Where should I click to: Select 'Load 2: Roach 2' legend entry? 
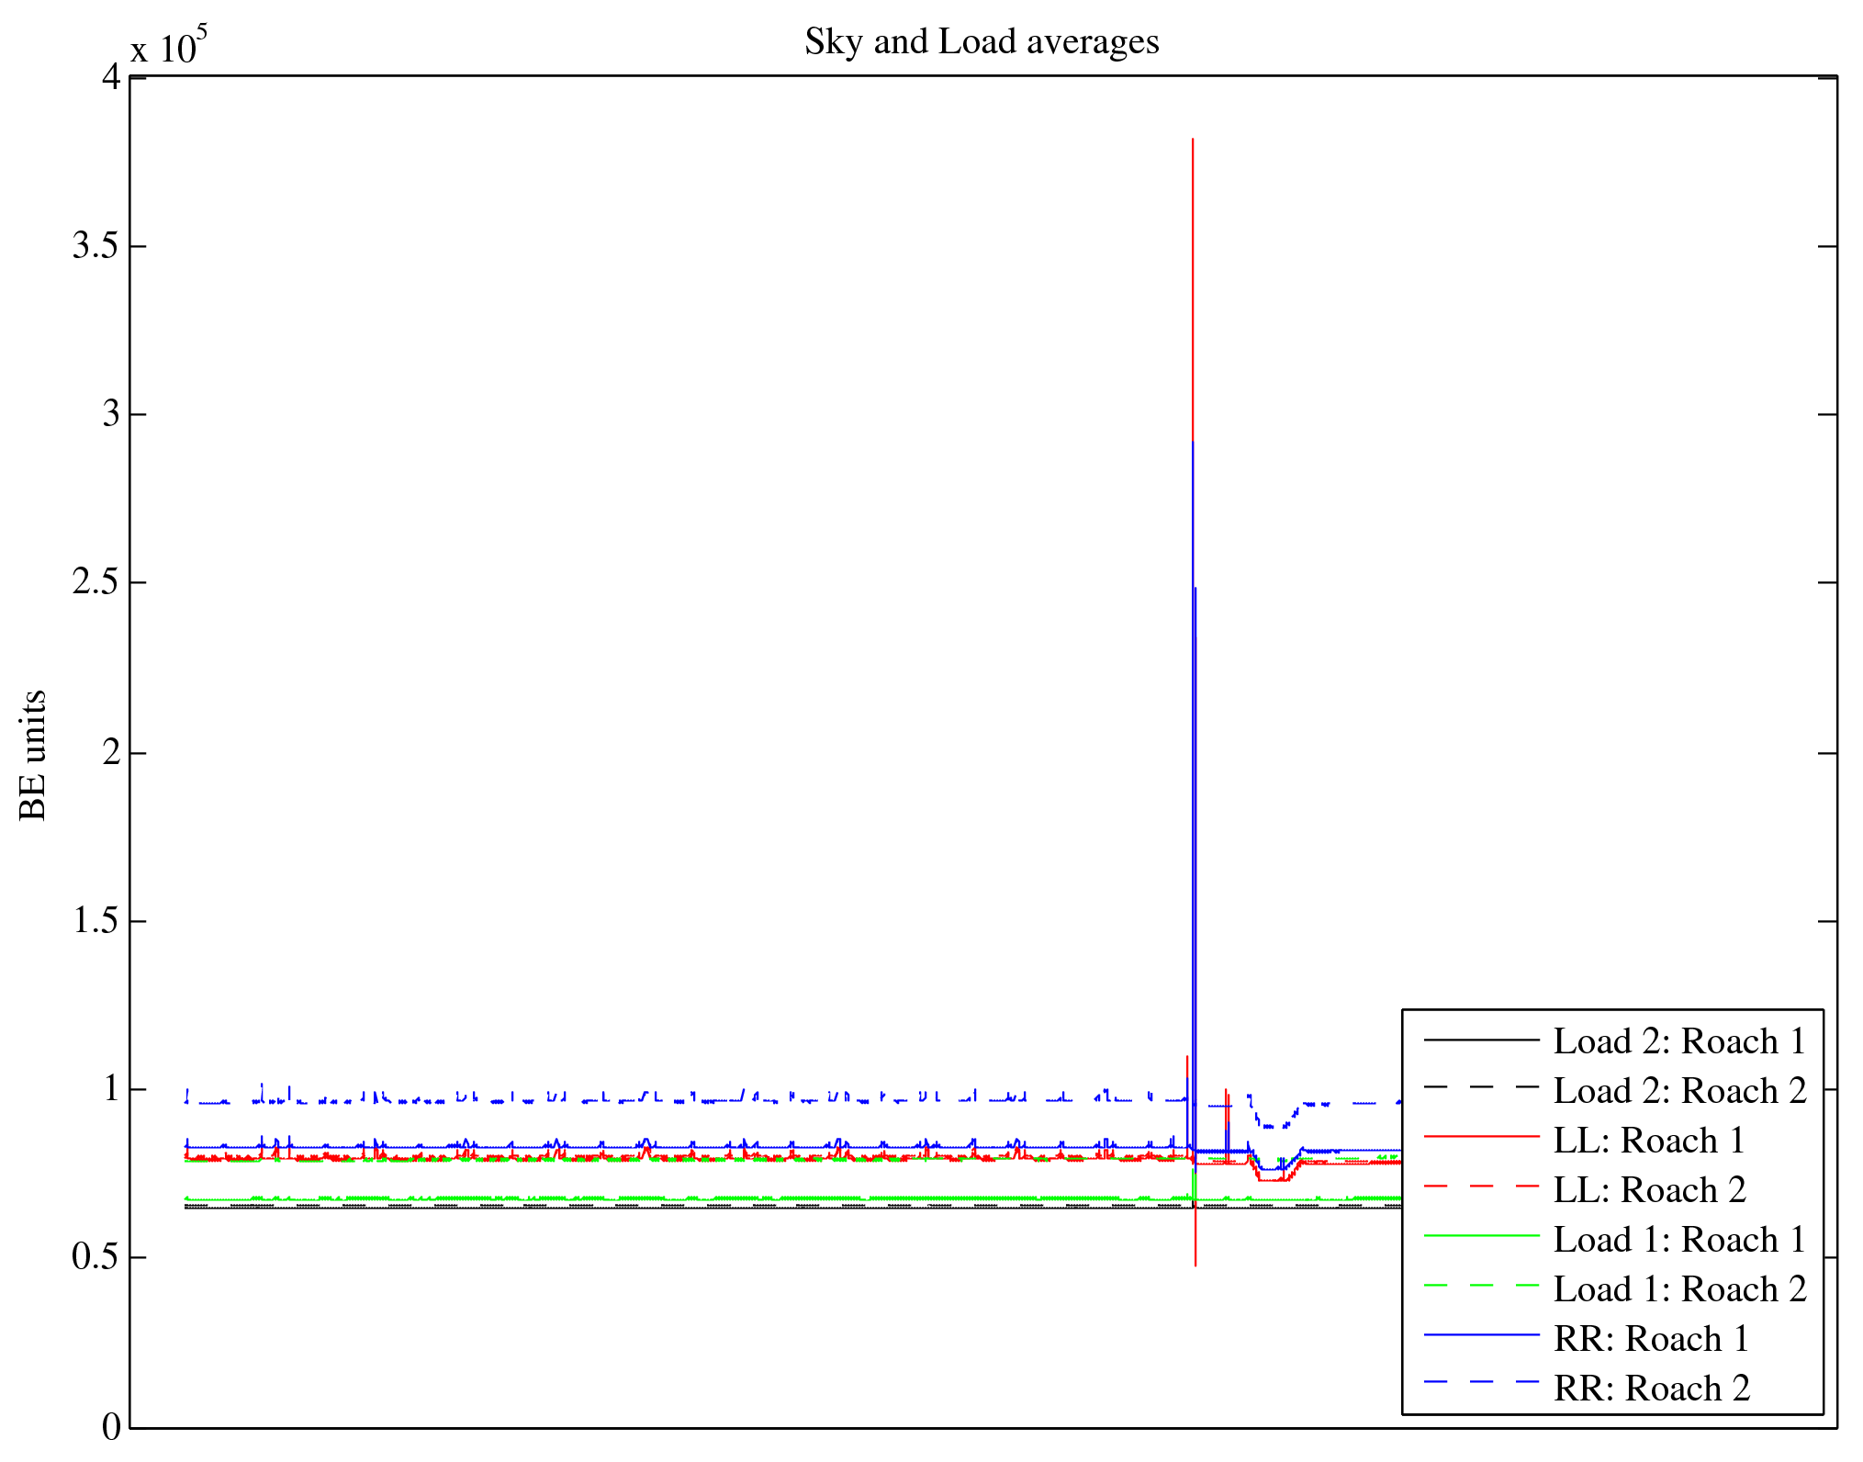[x=1679, y=1091]
